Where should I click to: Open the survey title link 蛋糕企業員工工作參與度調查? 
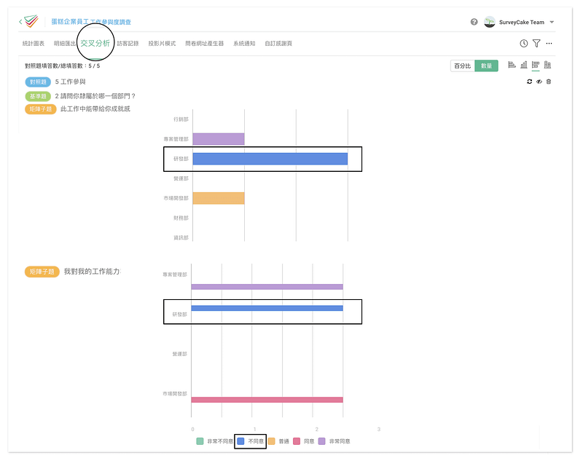91,22
